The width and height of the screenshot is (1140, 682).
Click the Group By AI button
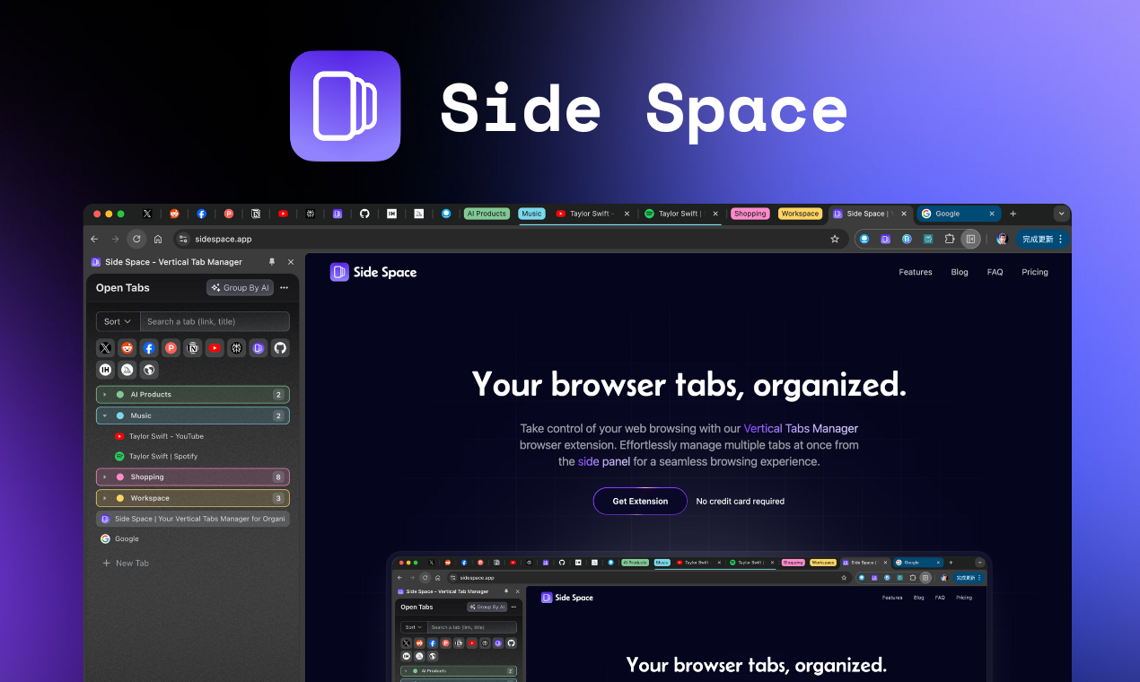click(240, 288)
